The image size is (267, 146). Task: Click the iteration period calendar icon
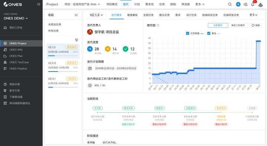[x=90, y=68]
